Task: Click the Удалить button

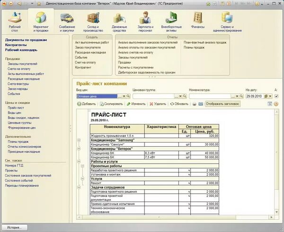Action: pos(158,104)
